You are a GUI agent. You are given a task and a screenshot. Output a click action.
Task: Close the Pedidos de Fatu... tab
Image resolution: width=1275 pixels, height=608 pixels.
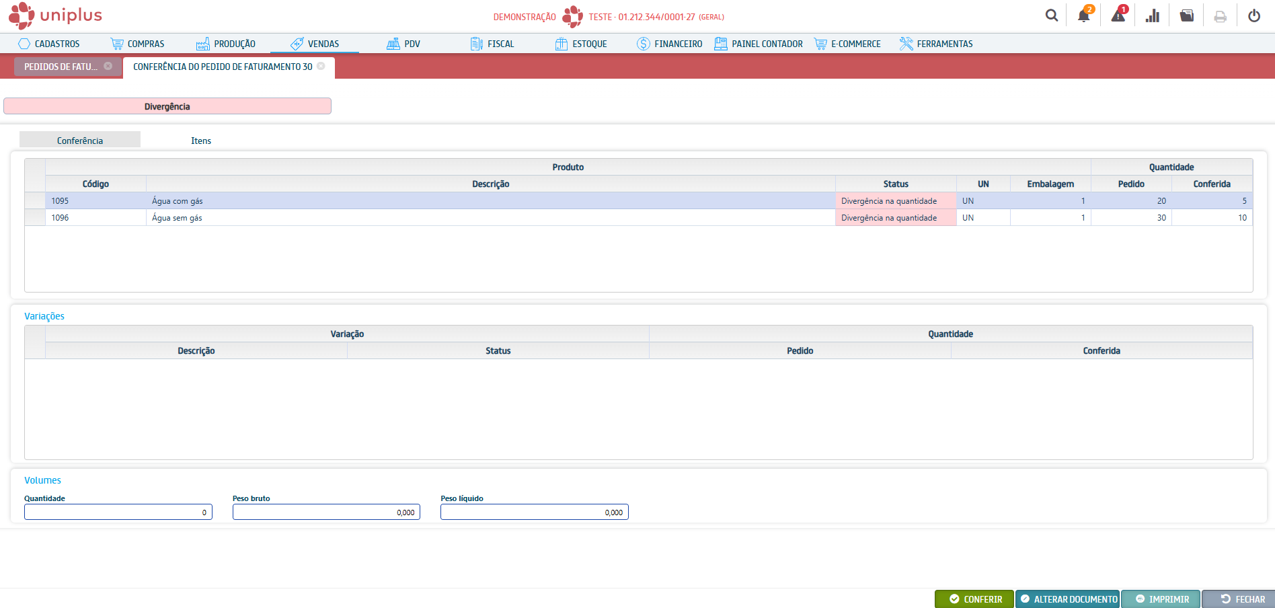108,66
